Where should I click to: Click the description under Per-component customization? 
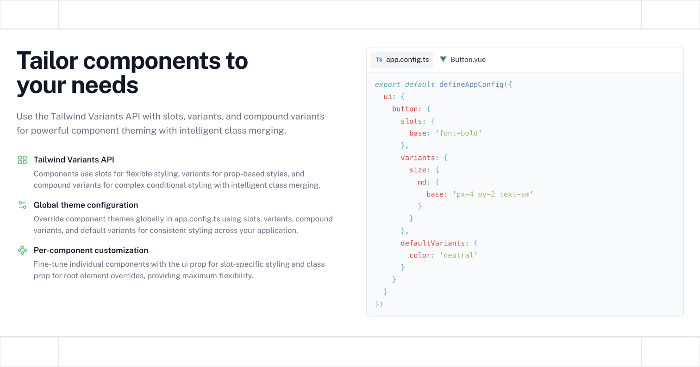(179, 270)
